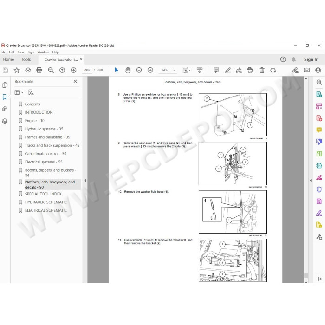Go to next page arrow
Viewport: 325px width, 325px height.
pyautogui.click(x=73, y=70)
